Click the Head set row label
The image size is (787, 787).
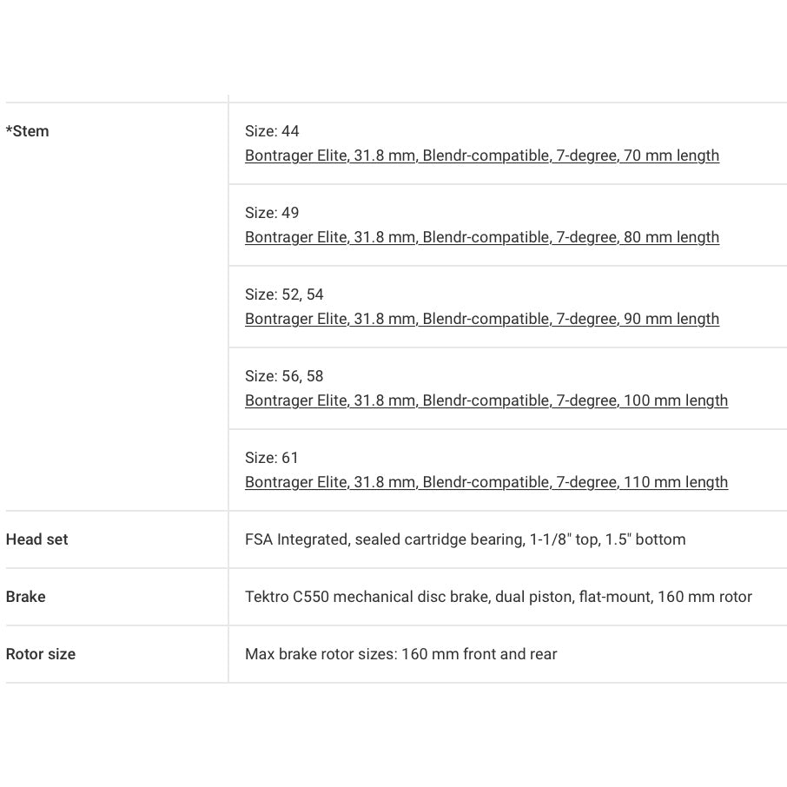pos(36,539)
